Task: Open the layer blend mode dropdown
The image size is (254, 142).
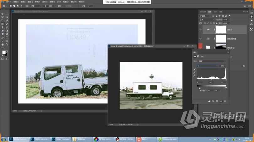Action: point(207,19)
